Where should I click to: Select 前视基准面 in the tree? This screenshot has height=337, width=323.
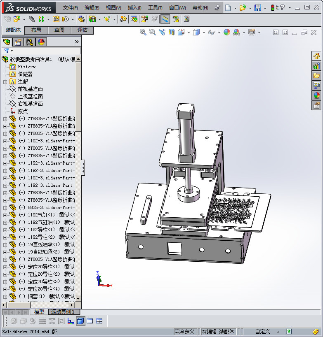(31, 89)
